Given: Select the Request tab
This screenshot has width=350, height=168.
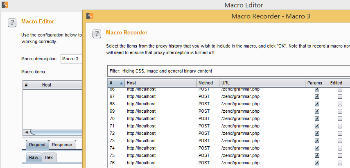Looking at the screenshot, I should click(37, 145).
